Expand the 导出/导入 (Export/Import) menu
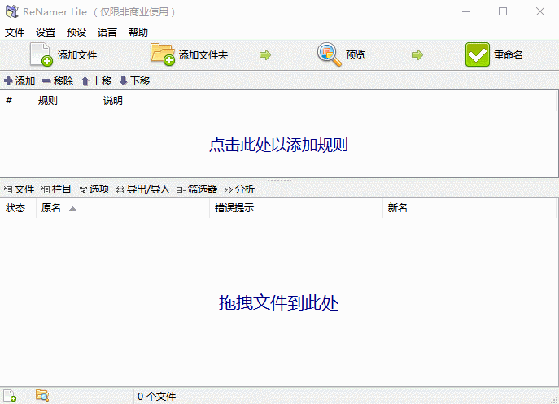The height and width of the screenshot is (404, 559). coord(143,189)
